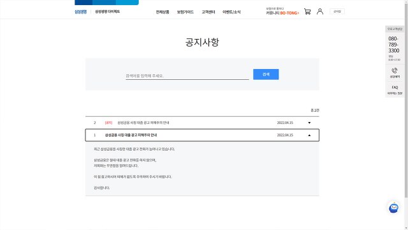Collapse notice number 1 with up arrow
The height and width of the screenshot is (230, 408).
pos(309,135)
